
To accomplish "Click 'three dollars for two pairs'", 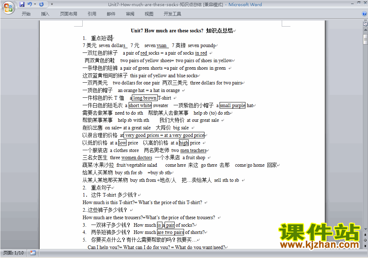I will coord(216,83).
